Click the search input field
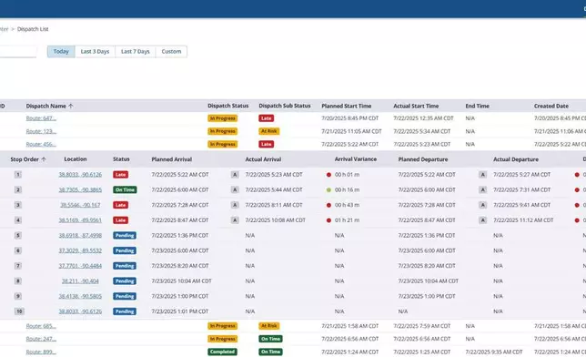Image resolution: width=586 pixels, height=357 pixels. (18, 52)
